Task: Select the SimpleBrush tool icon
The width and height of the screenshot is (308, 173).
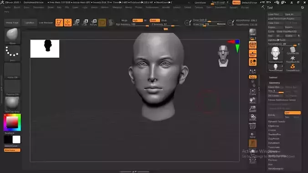Action: [293, 67]
